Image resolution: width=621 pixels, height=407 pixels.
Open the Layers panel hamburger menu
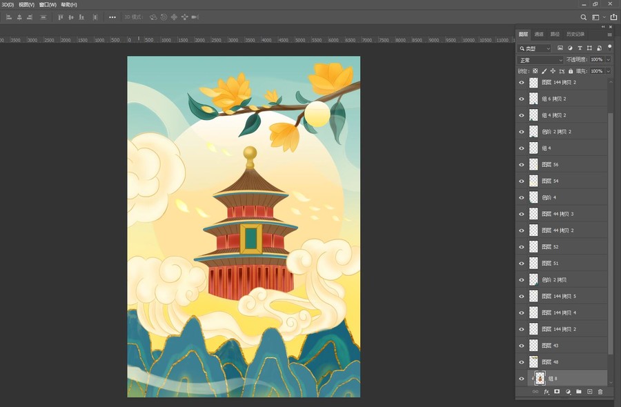click(x=609, y=34)
